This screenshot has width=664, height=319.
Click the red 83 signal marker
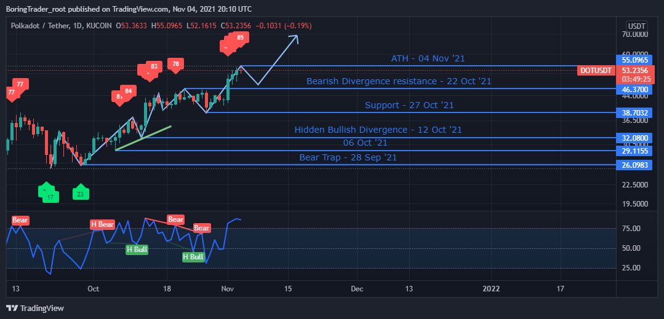[153, 66]
